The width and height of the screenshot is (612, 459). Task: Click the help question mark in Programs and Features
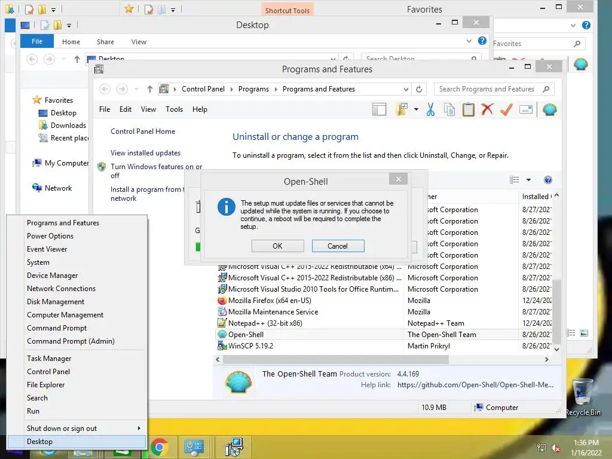pos(548,180)
